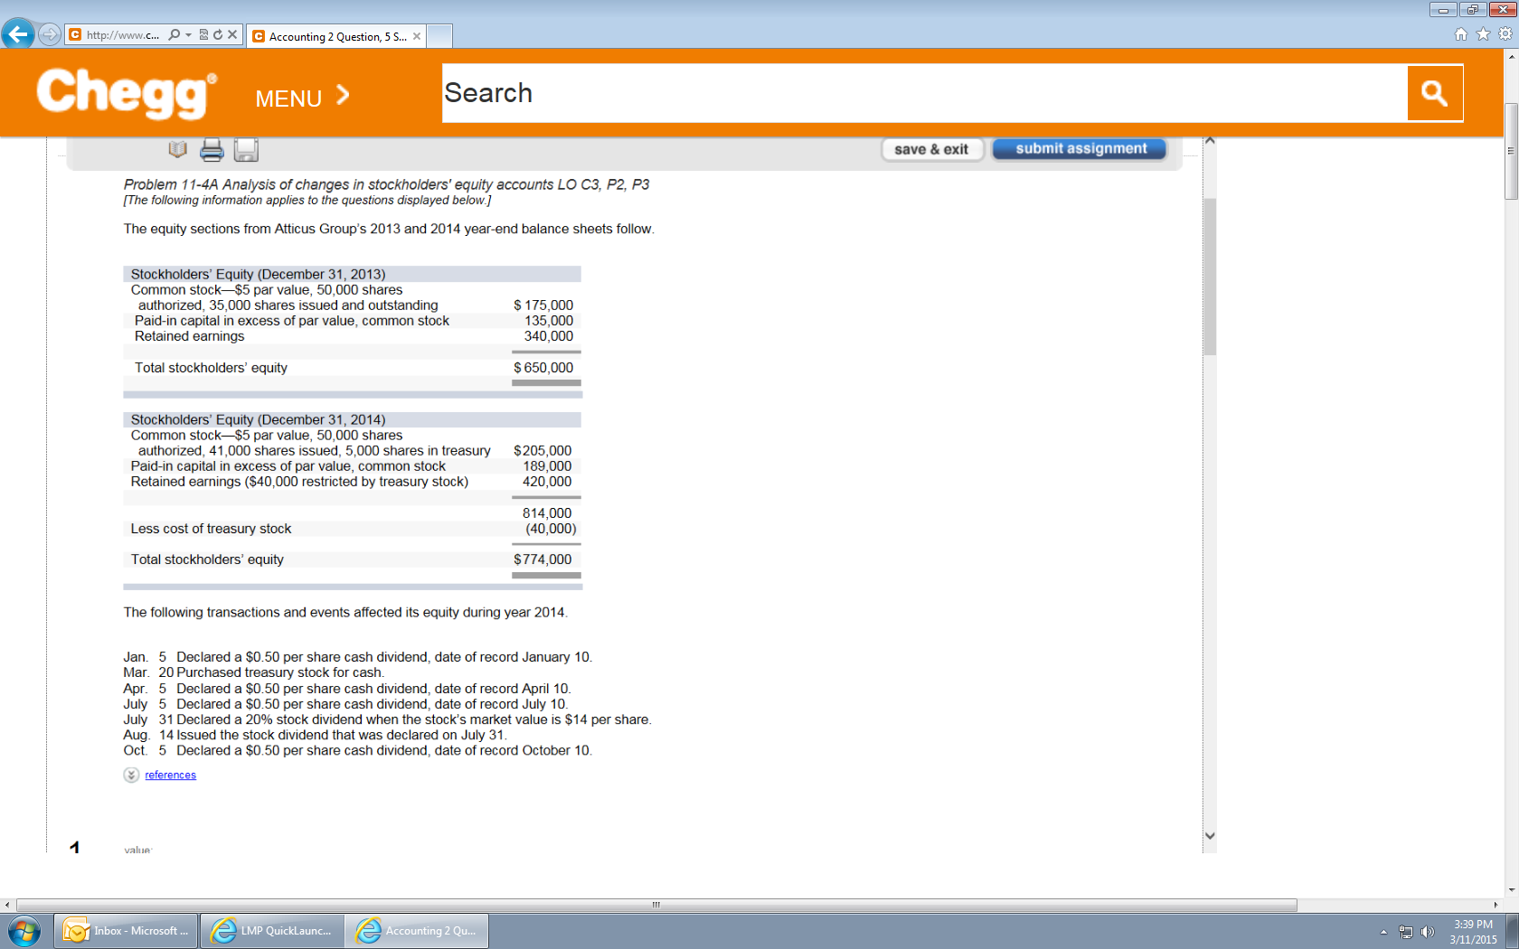This screenshot has height=949, width=1519.
Task: Click the browser Home icon
Action: click(x=1461, y=34)
